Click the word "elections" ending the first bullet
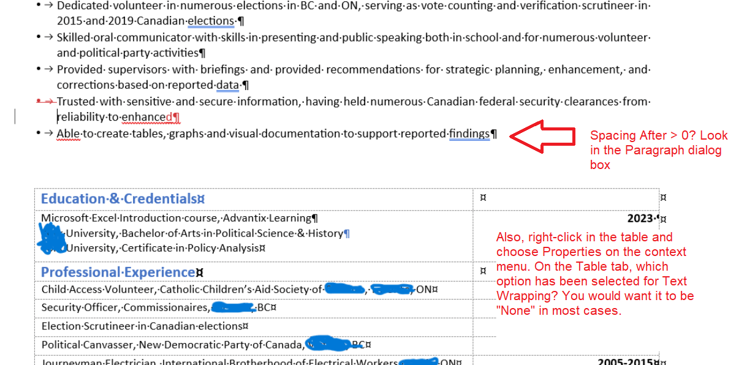This screenshot has height=365, width=747. pyautogui.click(x=211, y=21)
